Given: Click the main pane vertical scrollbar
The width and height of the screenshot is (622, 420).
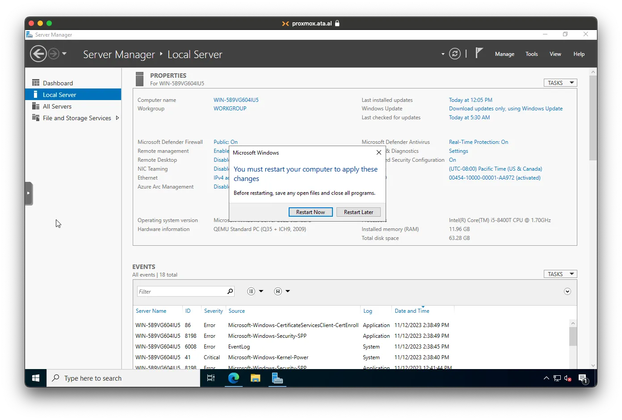Looking at the screenshot, I should point(593,118).
